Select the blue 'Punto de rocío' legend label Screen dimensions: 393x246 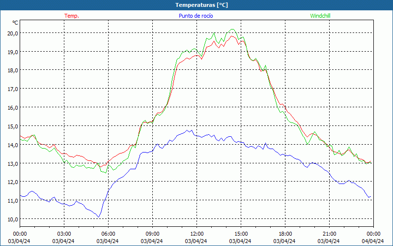pos(196,16)
